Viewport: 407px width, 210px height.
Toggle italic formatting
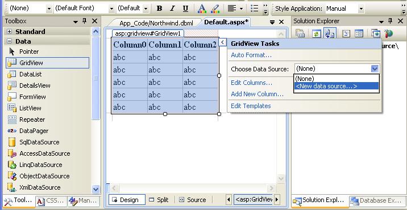click(x=172, y=8)
